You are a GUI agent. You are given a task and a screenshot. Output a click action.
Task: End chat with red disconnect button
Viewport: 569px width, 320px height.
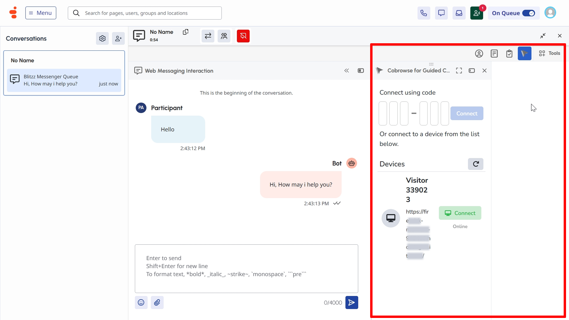tap(243, 36)
